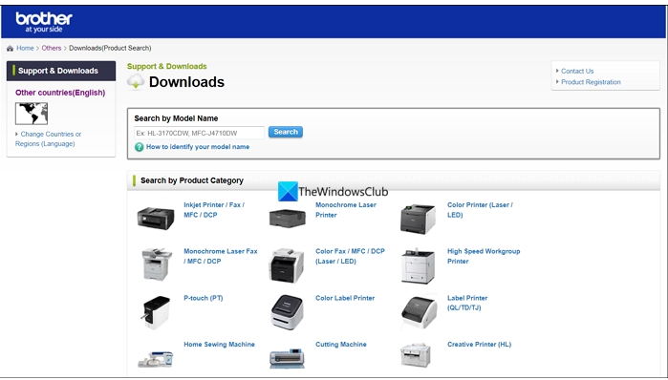Open Color Fax / MFC / DCP (Laser / LED) link

350,256
